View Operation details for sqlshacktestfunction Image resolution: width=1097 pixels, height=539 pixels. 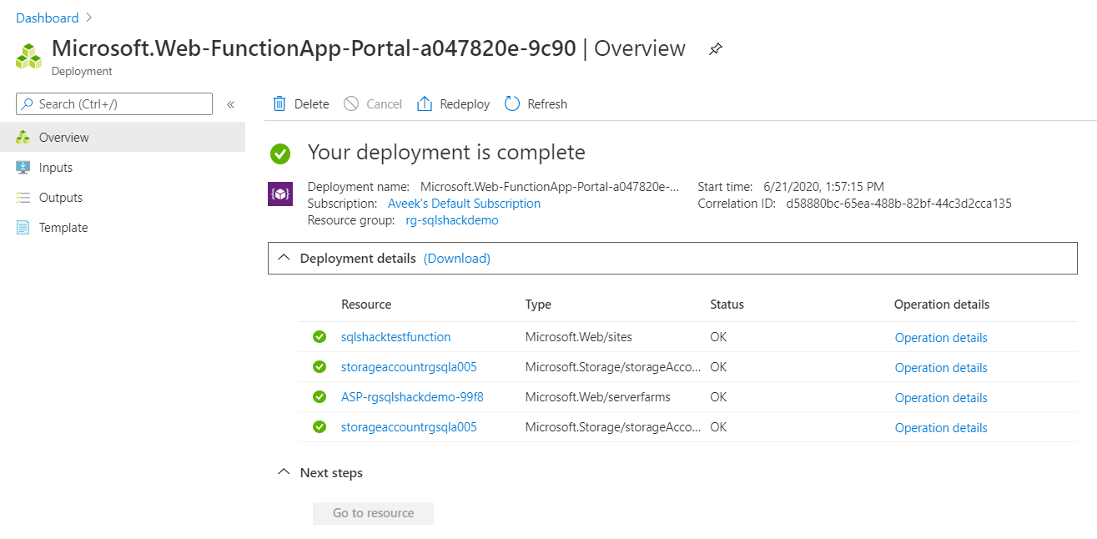click(940, 338)
